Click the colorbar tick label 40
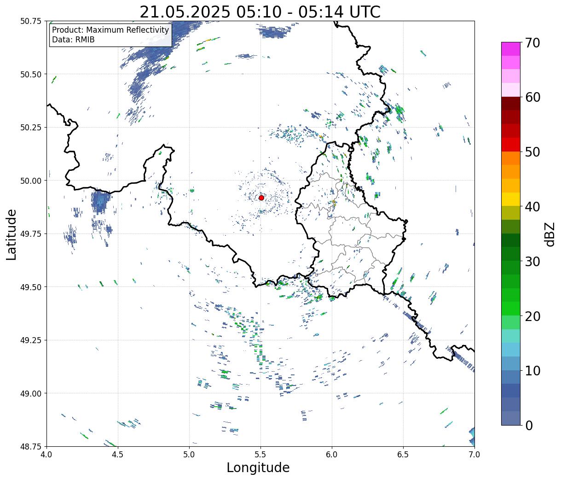Image resolution: width=561 pixels, height=479 pixels. pyautogui.click(x=532, y=206)
